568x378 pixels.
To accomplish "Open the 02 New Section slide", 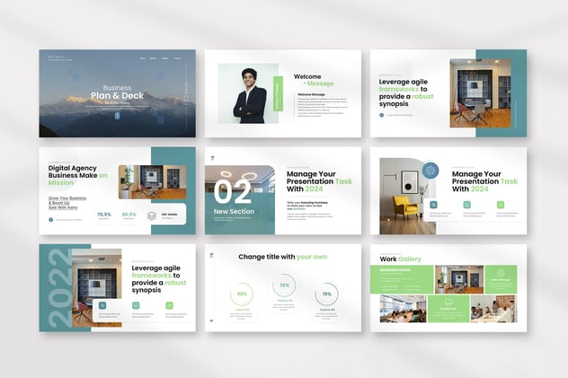I will click(x=282, y=190).
